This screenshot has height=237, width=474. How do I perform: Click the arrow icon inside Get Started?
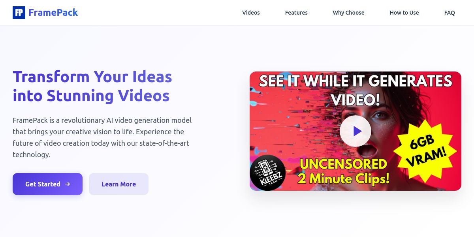tap(68, 184)
